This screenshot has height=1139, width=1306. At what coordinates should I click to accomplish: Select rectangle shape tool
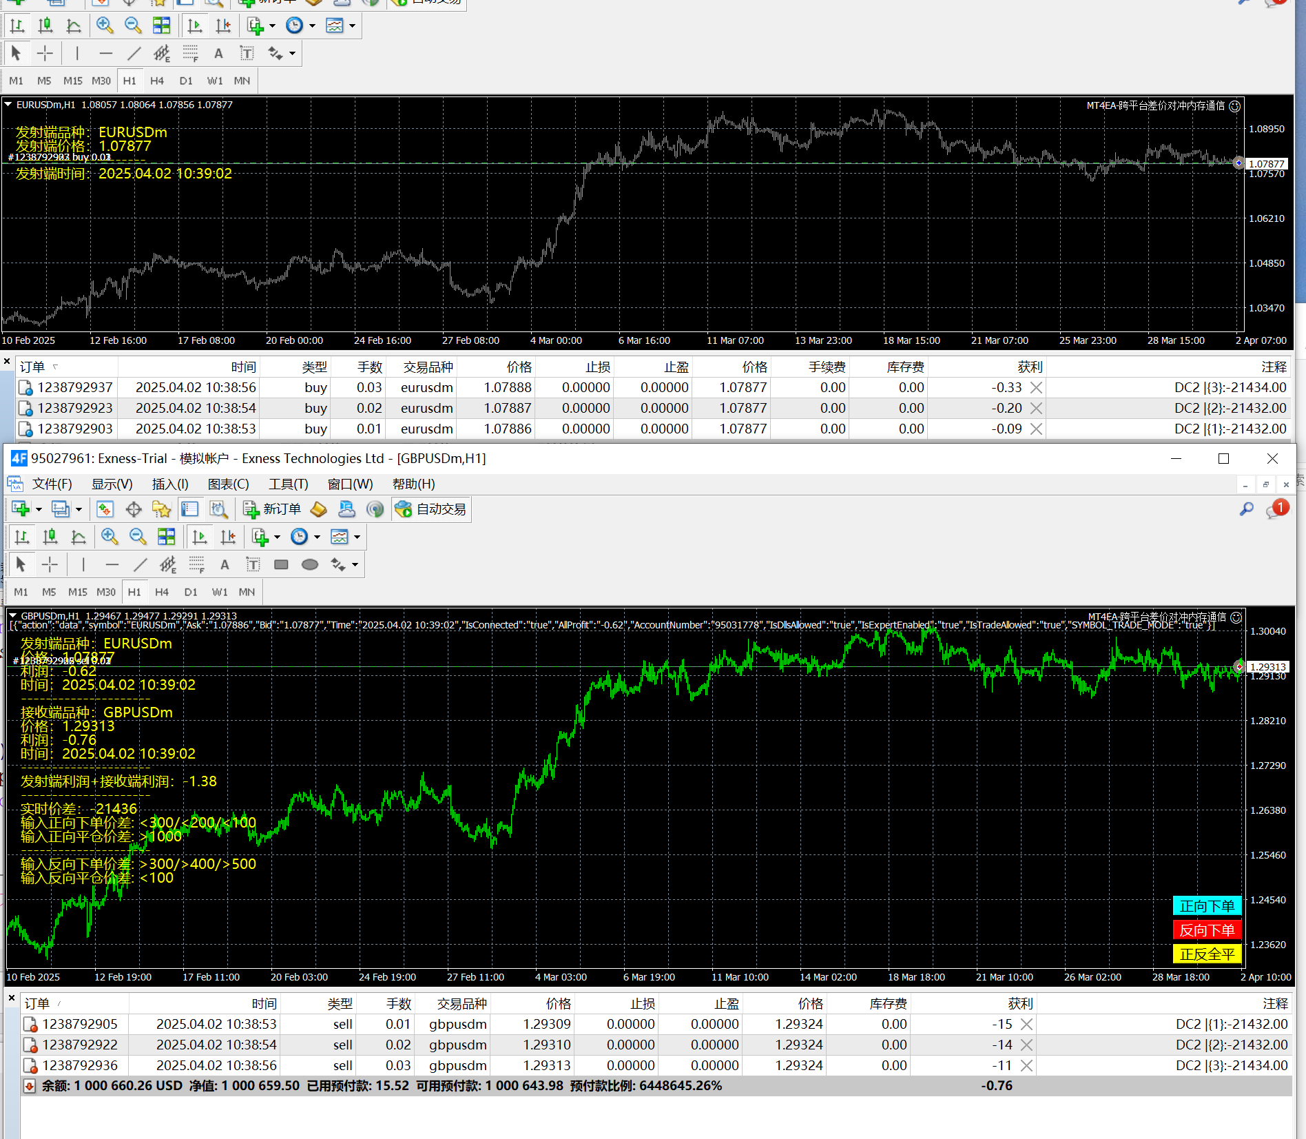point(281,564)
